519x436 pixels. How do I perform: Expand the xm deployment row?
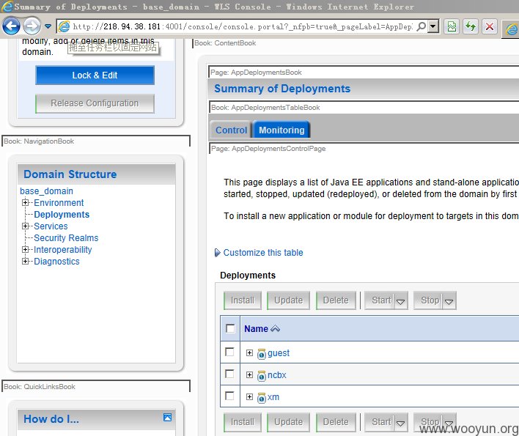tap(249, 397)
